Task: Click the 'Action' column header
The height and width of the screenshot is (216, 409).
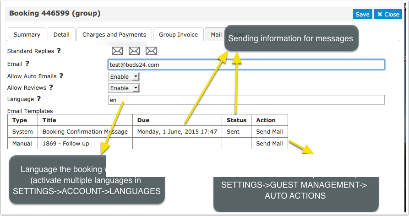Action: (269, 120)
